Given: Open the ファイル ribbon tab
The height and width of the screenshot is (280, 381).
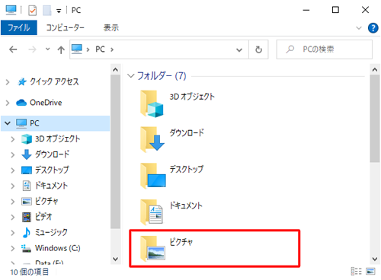Looking at the screenshot, I should tap(19, 27).
